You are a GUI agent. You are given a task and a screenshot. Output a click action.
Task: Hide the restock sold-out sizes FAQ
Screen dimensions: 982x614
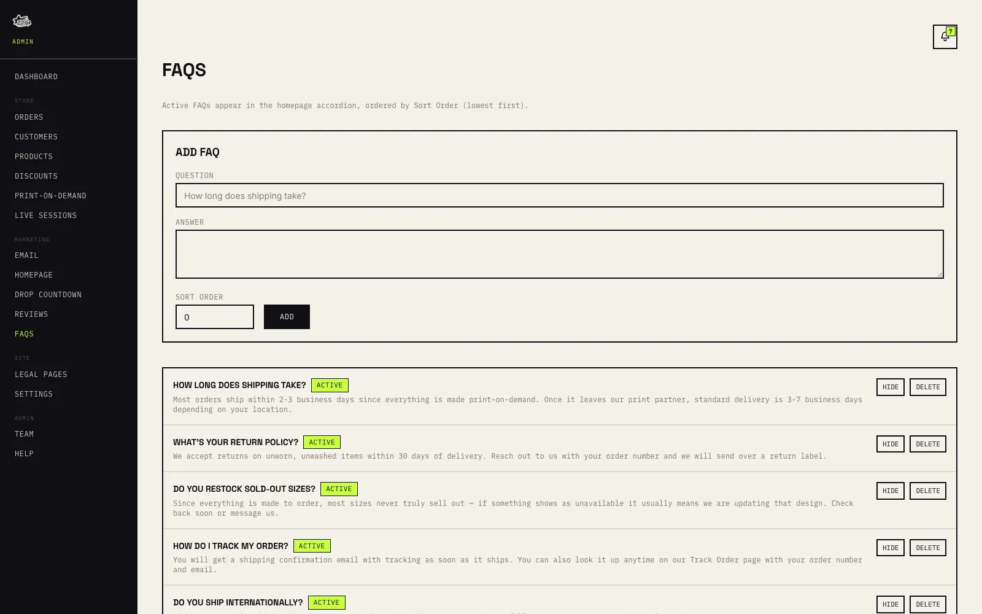(x=890, y=491)
